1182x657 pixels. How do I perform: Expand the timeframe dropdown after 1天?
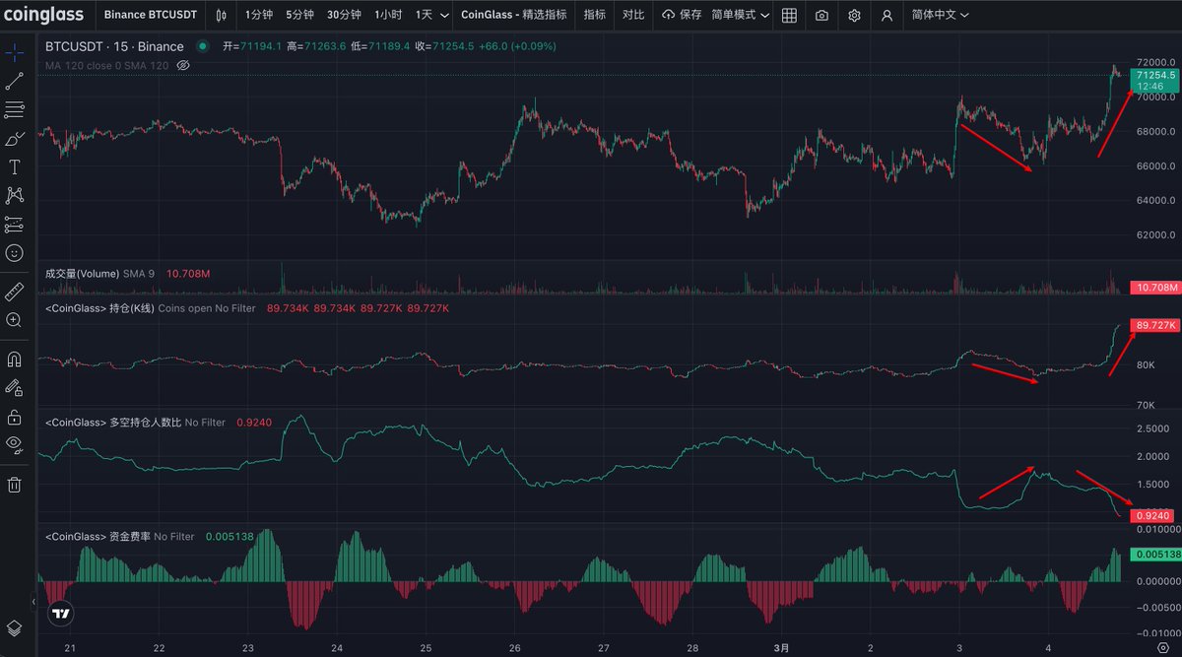click(x=444, y=16)
